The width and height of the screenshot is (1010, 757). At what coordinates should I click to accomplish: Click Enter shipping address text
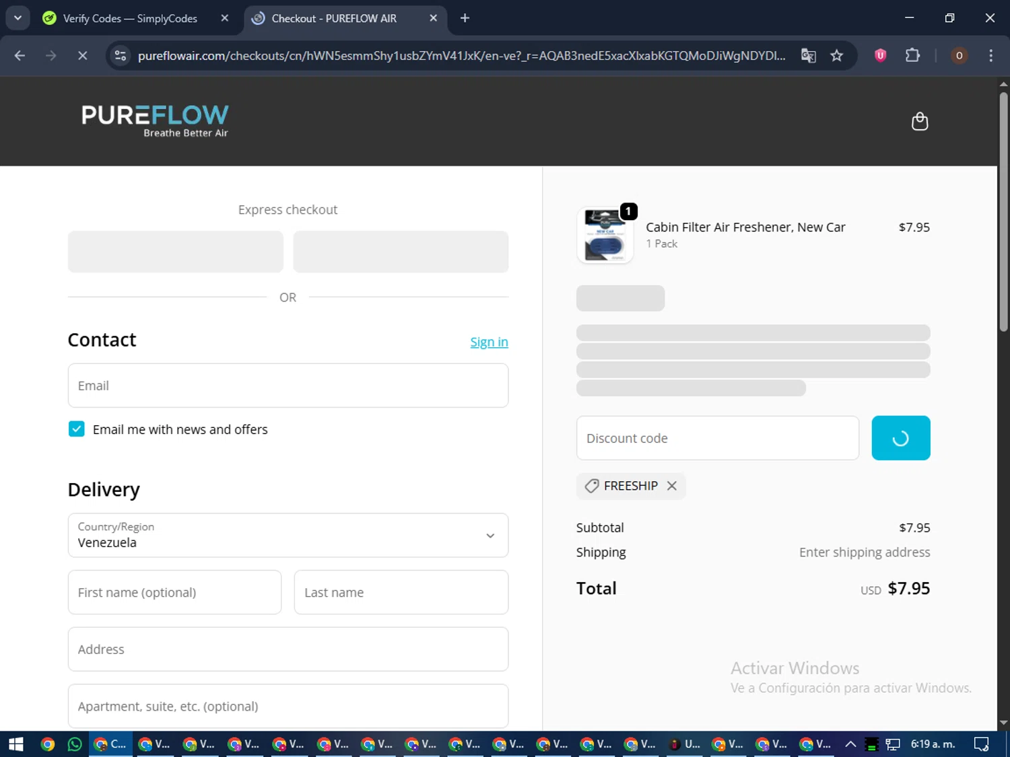[865, 552]
